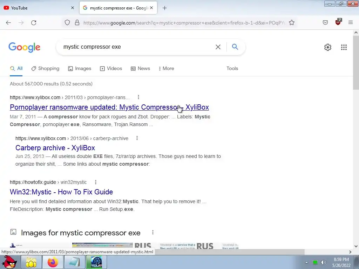Click the forward navigation arrow

(21, 23)
